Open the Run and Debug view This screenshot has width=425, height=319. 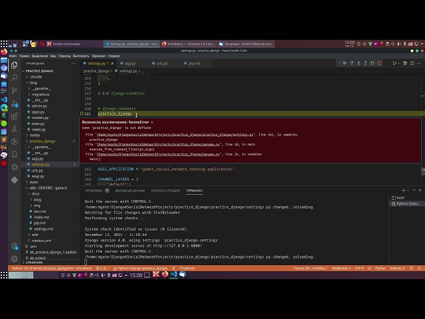[15, 104]
